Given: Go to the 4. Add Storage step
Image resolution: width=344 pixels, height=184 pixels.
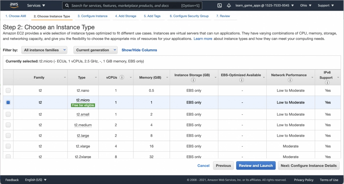Looking at the screenshot, I should pos(126,16).
